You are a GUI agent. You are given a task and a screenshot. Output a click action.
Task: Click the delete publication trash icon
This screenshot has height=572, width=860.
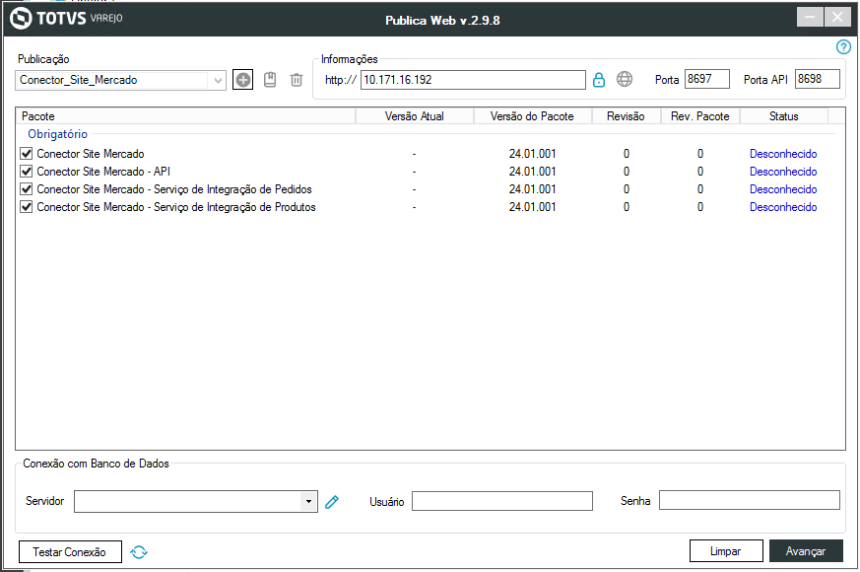pos(297,80)
